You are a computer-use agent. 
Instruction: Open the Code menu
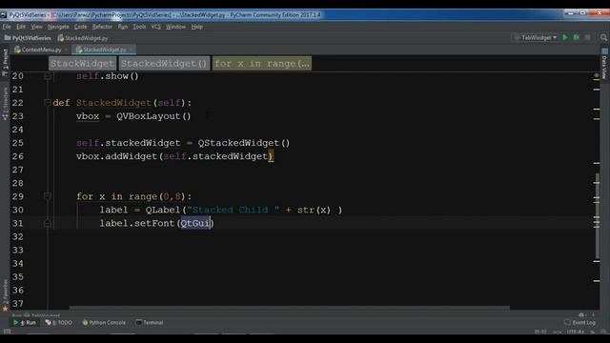coord(80,27)
